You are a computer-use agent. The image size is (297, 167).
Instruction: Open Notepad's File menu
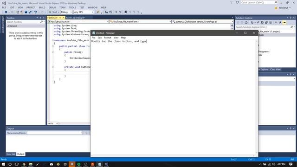94,38
